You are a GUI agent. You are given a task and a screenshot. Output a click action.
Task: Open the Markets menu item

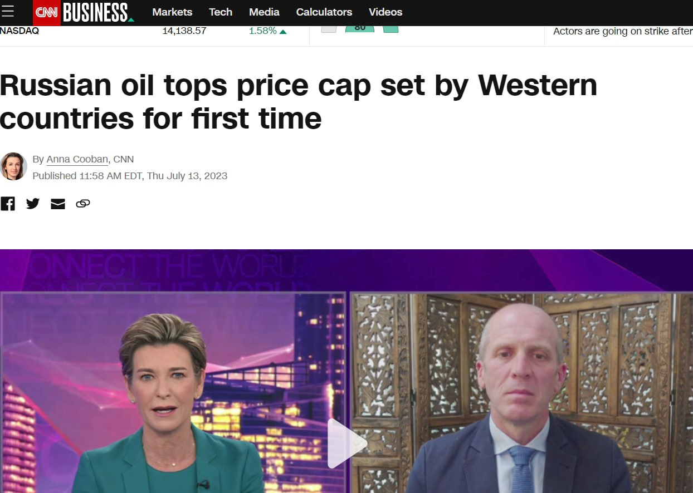[x=172, y=12]
